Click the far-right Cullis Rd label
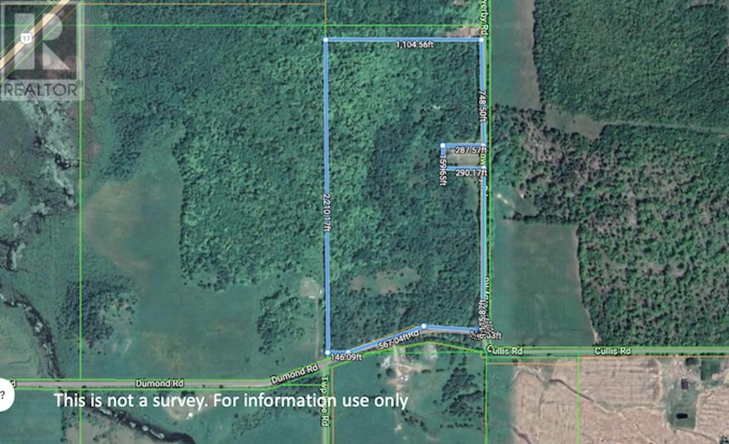Screen dimensions: 729x444 pos(612,352)
